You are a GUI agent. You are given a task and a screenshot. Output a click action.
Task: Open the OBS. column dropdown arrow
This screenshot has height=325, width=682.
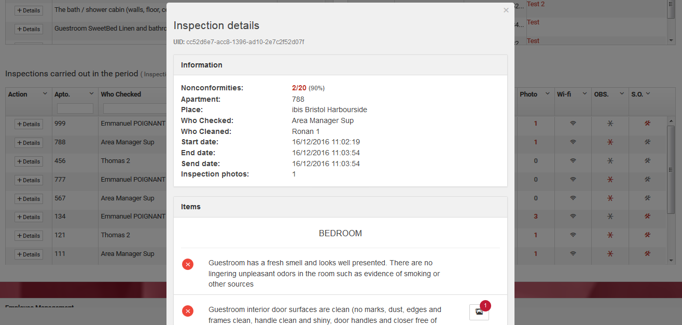tap(621, 94)
